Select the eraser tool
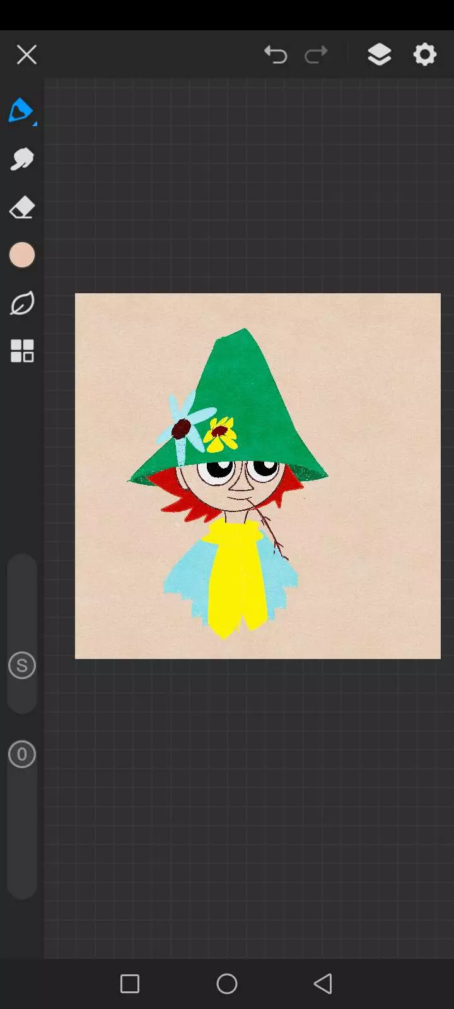 [22, 207]
